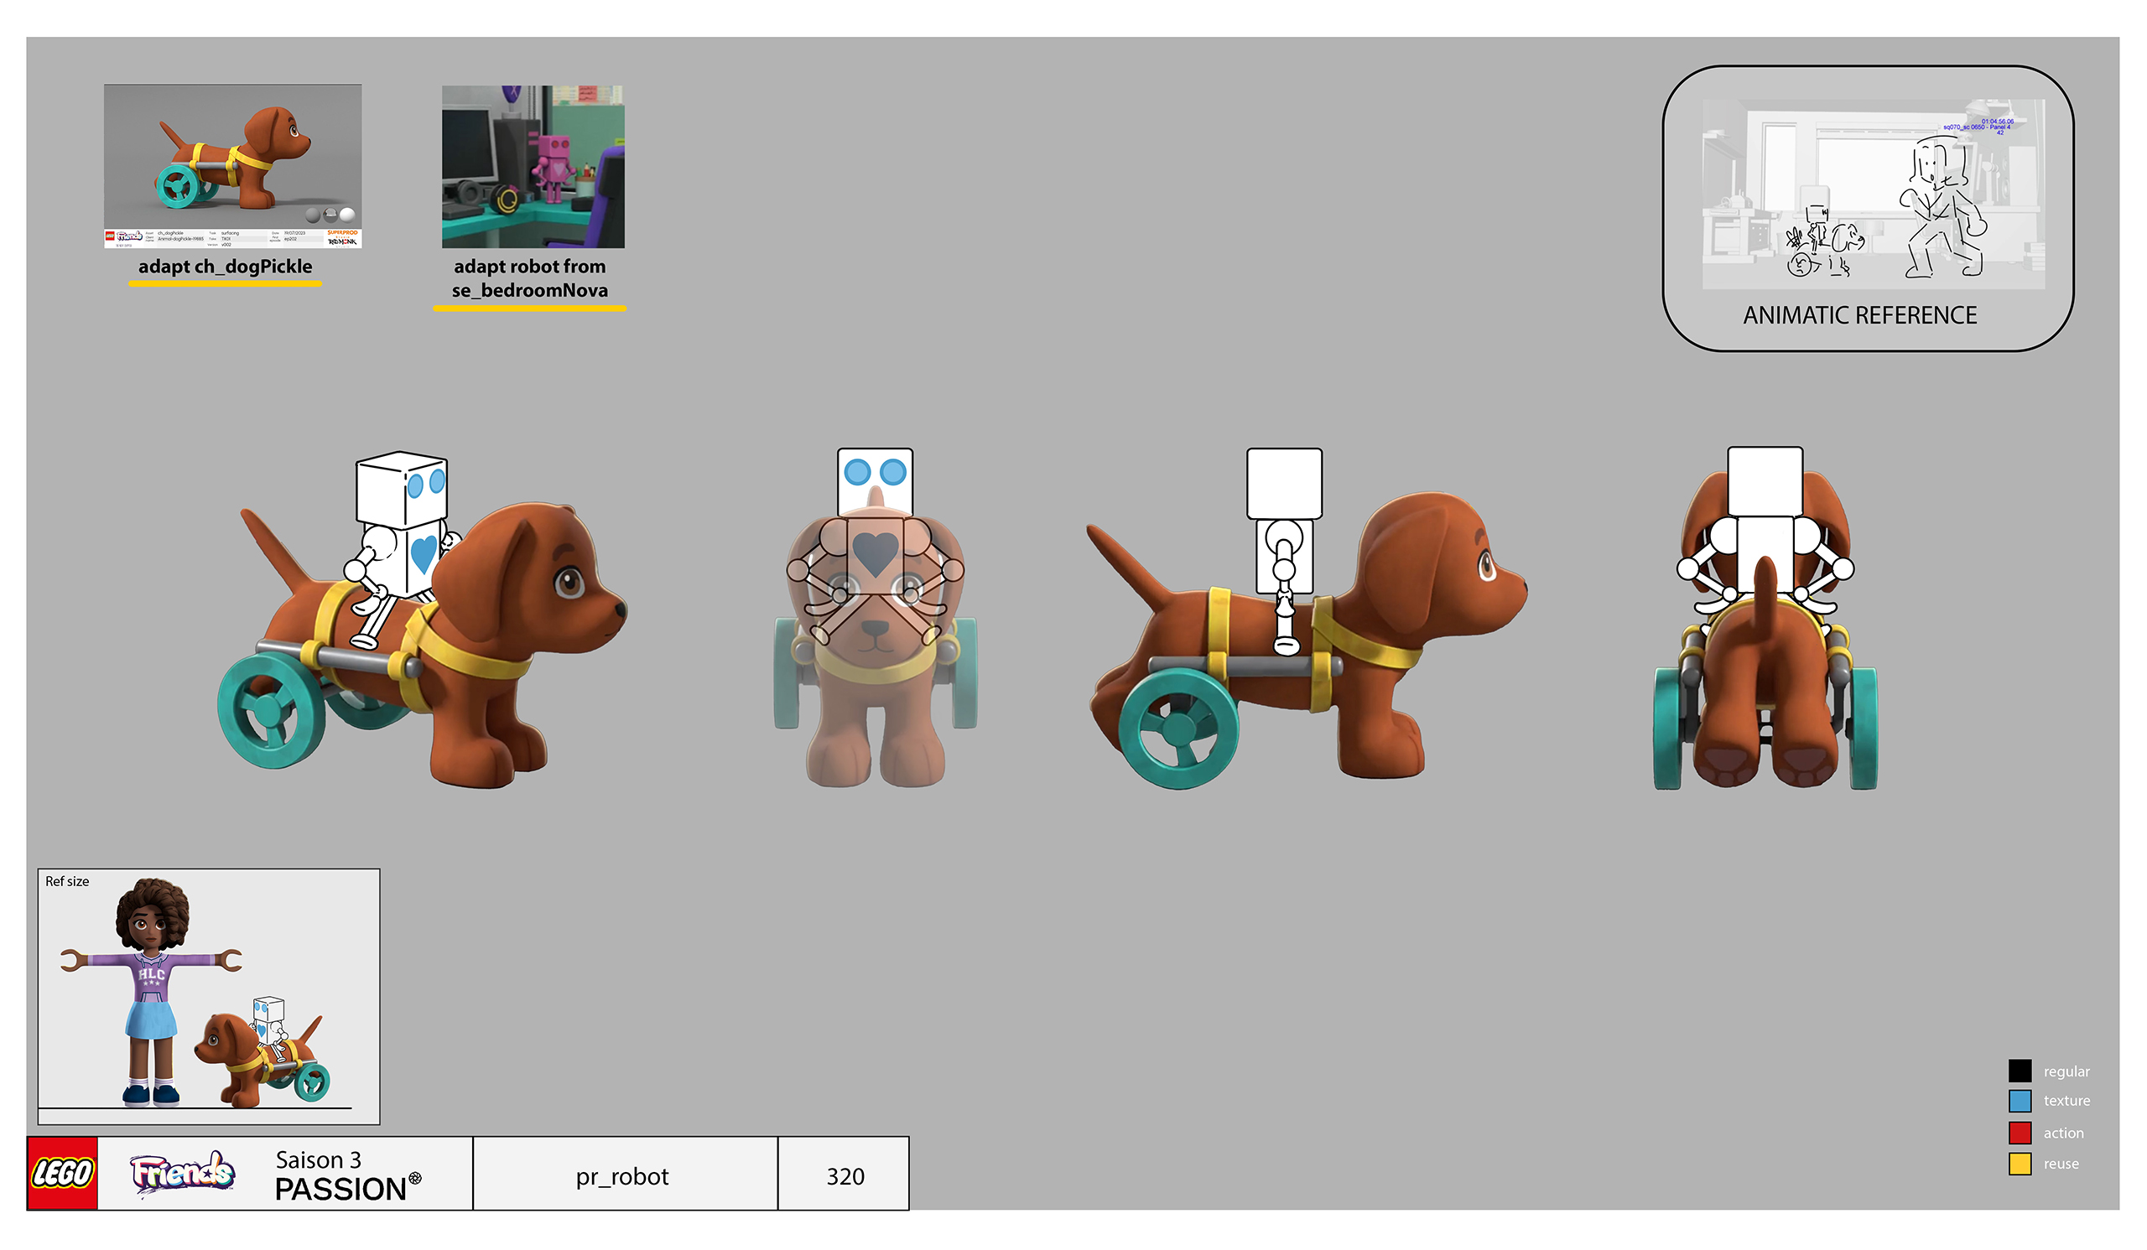Viewport: 2147px width, 1250px height.
Task: Click the Ref size comparison image
Action: (x=209, y=996)
